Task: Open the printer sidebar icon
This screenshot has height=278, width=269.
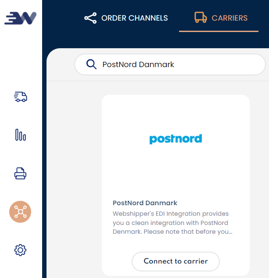Action: point(21,173)
